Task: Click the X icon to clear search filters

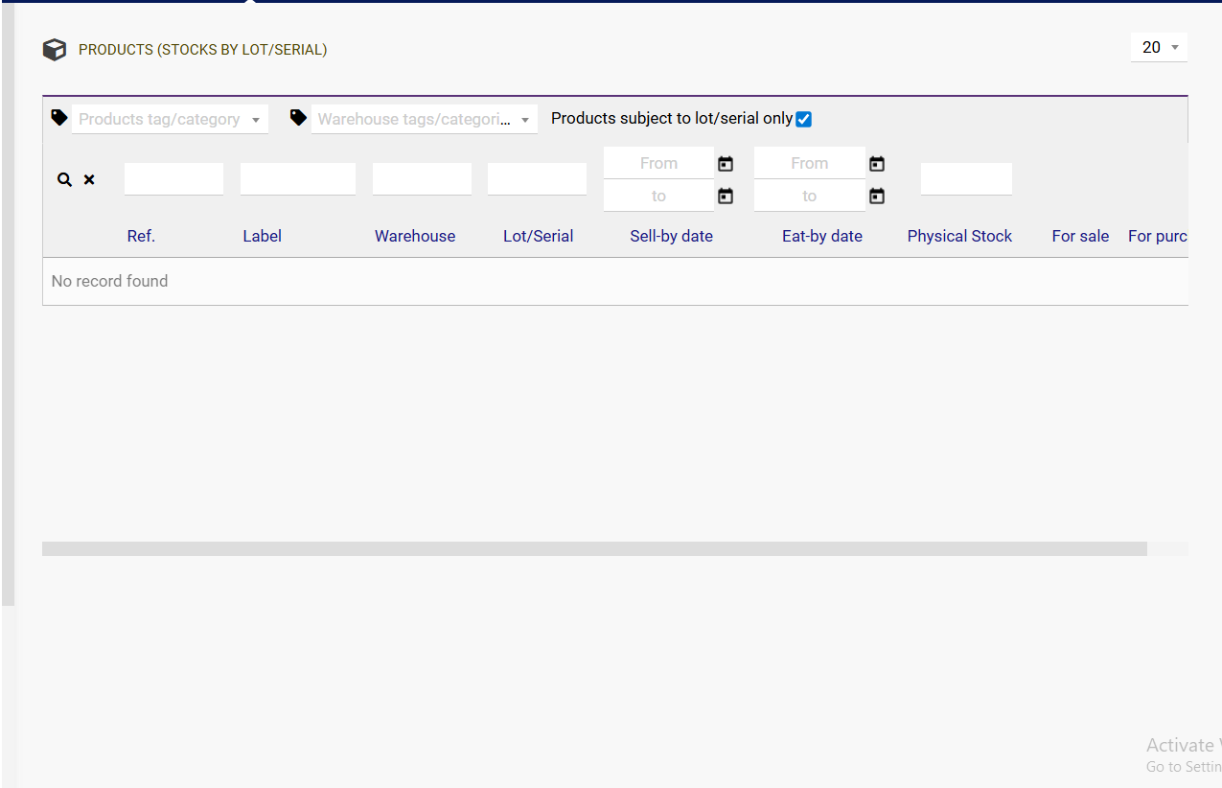Action: tap(89, 179)
